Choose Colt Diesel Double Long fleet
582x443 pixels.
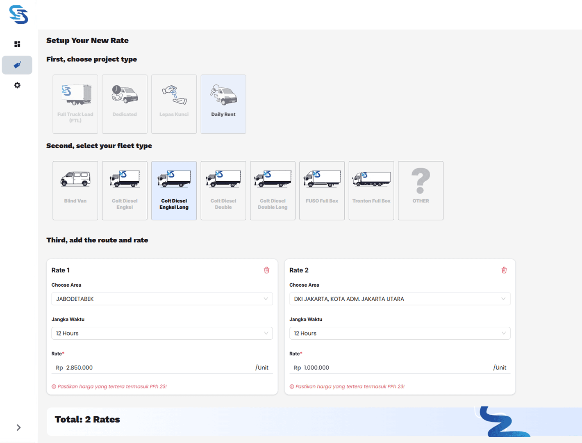pos(273,190)
